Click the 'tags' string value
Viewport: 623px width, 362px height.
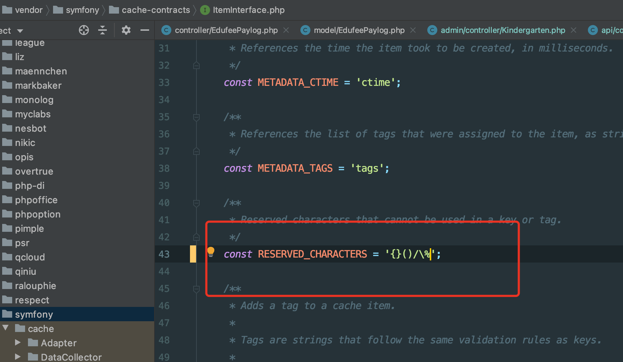(367, 168)
